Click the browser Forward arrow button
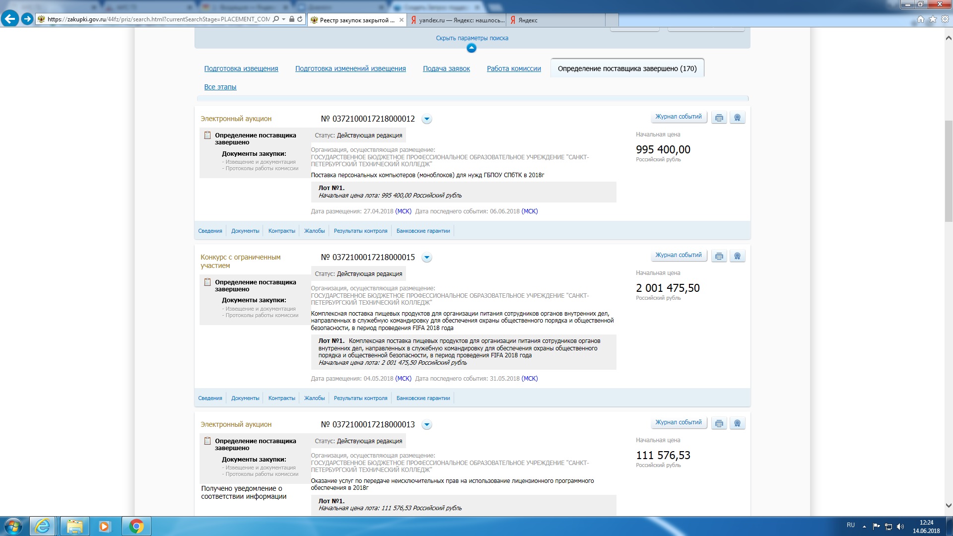 [x=28, y=19]
